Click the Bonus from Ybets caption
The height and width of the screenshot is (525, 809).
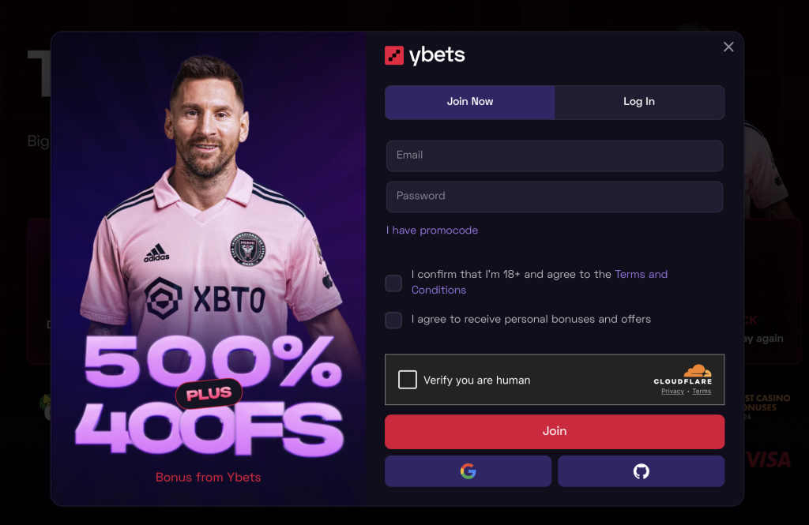[x=209, y=477]
